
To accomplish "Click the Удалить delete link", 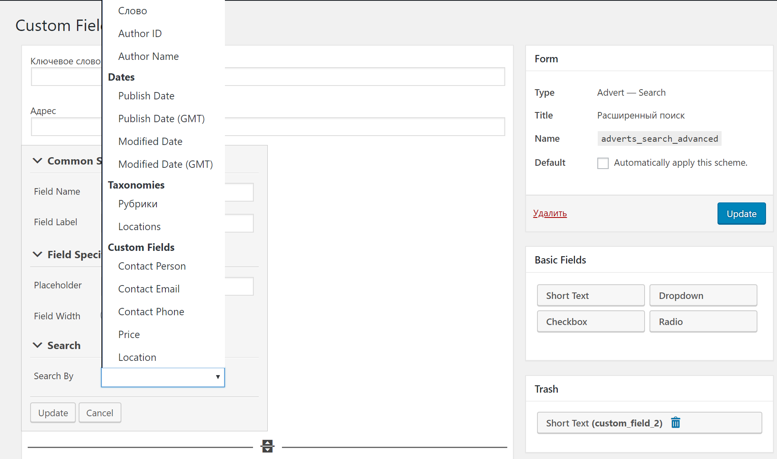I will click(550, 213).
